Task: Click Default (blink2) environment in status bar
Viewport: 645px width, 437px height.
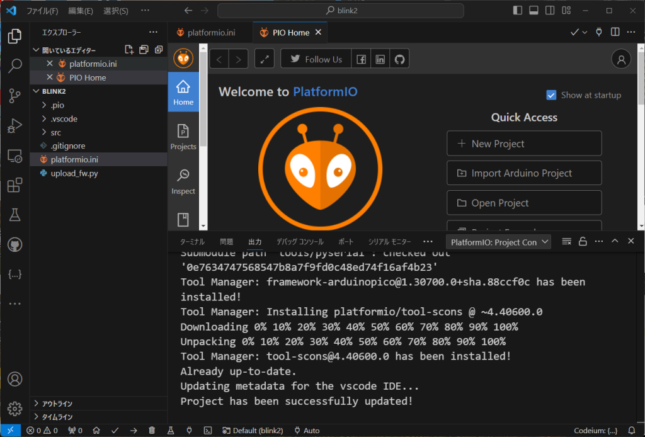Action: 253,431
